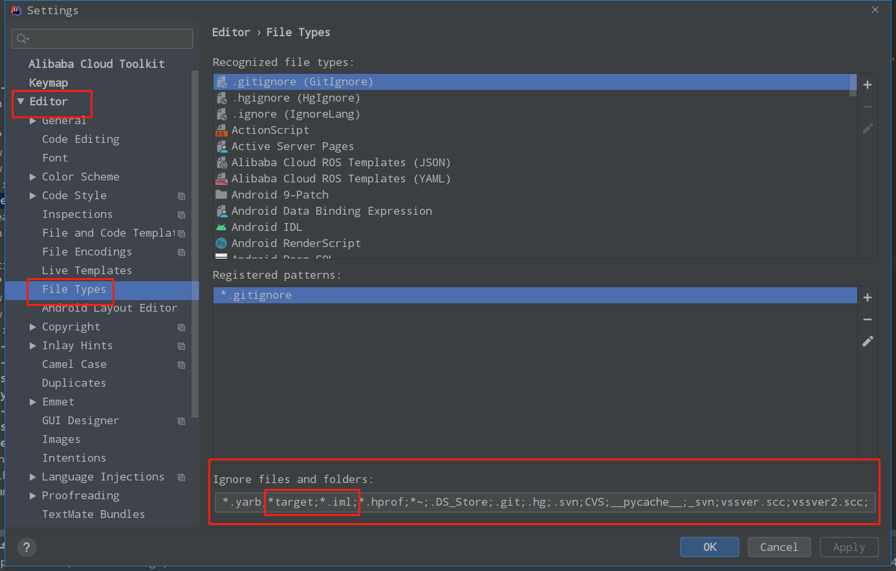Open Android Layout Editor settings
Screen dimensions: 896x571
(x=109, y=308)
